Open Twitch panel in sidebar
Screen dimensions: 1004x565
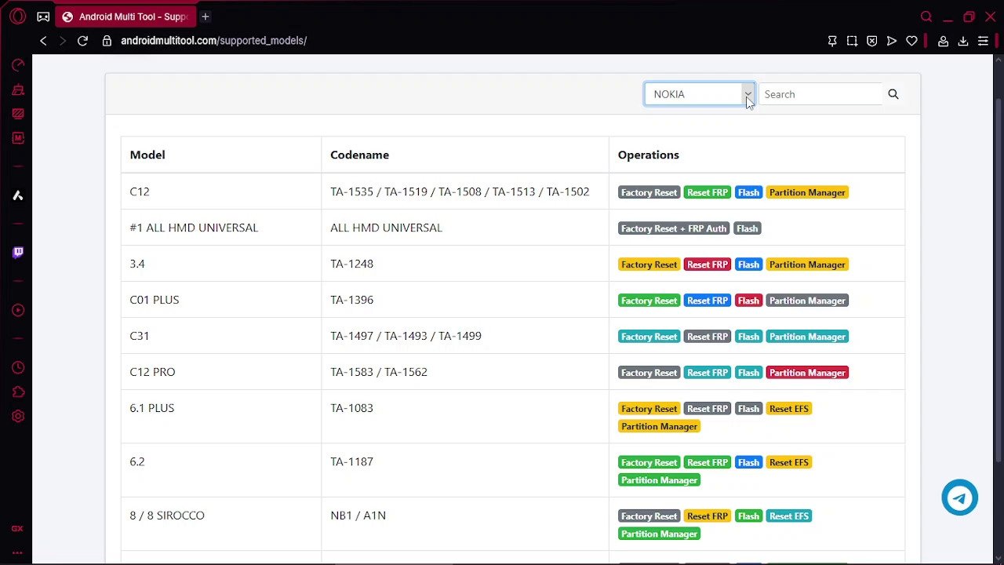pyautogui.click(x=17, y=252)
